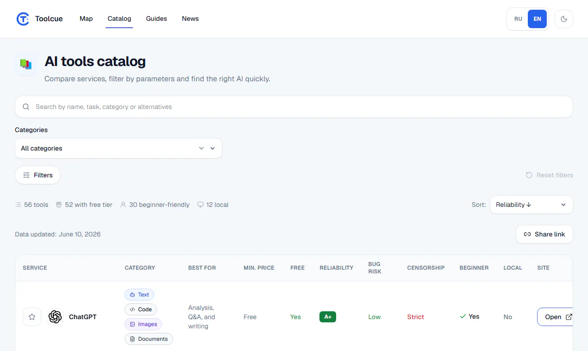Open the Guides section

point(156,19)
